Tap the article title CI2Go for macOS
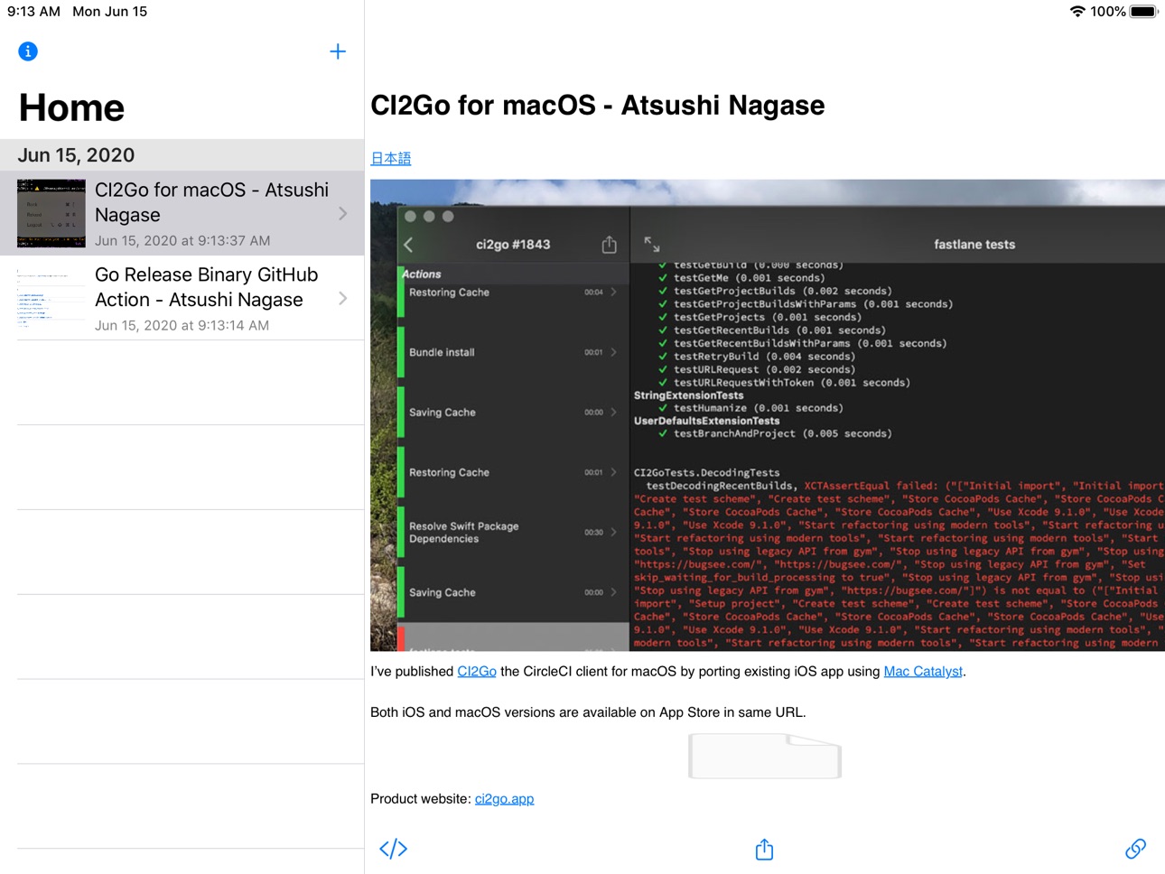Image resolution: width=1165 pixels, height=874 pixels. tap(598, 106)
